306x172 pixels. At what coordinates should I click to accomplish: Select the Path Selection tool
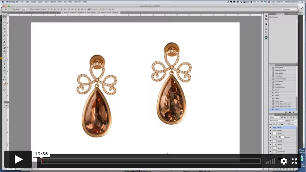tap(5, 67)
